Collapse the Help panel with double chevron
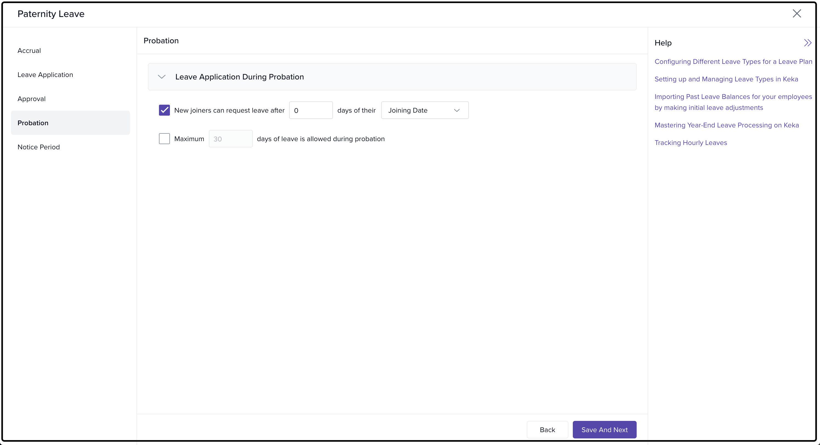820x445 pixels. (x=807, y=43)
